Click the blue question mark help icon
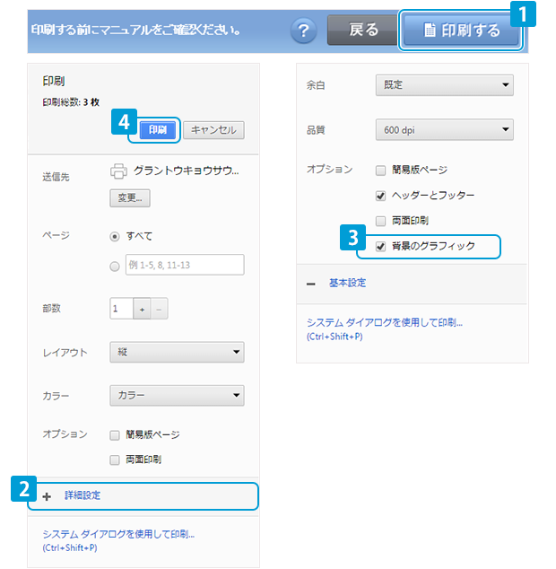 tap(303, 30)
